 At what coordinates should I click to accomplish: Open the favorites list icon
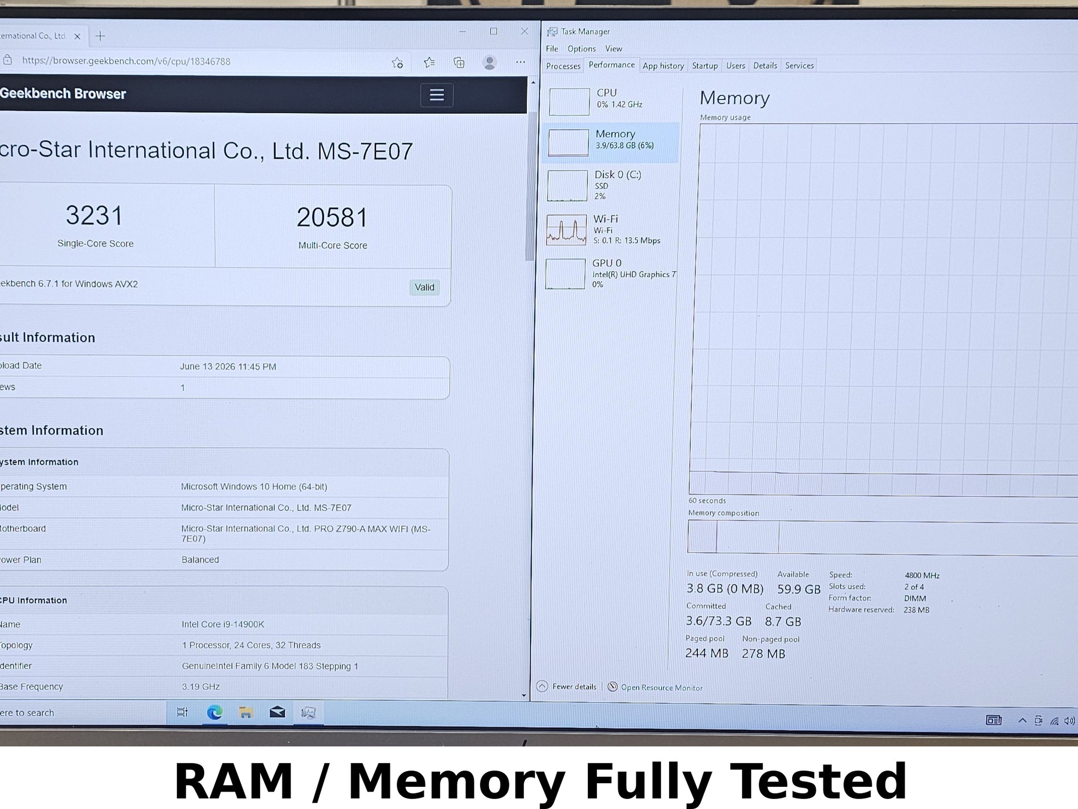[429, 63]
